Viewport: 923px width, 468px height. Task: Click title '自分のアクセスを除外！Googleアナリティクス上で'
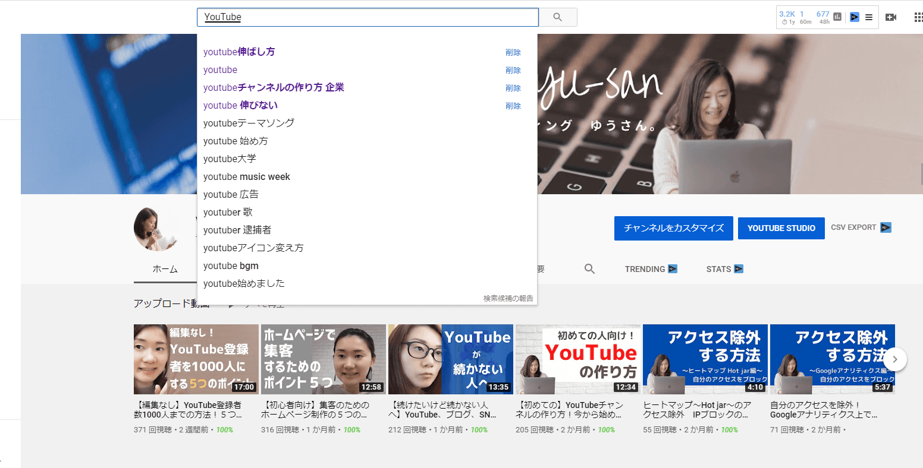824,410
